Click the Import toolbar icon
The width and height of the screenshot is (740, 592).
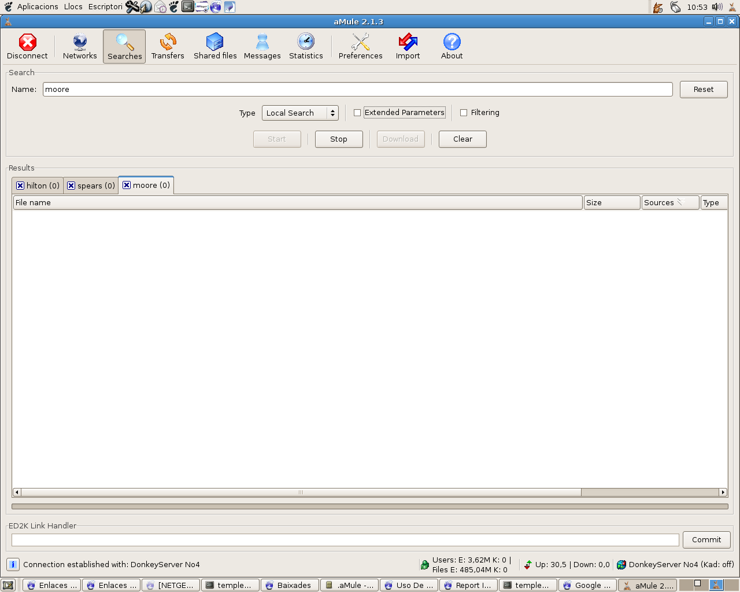click(408, 46)
